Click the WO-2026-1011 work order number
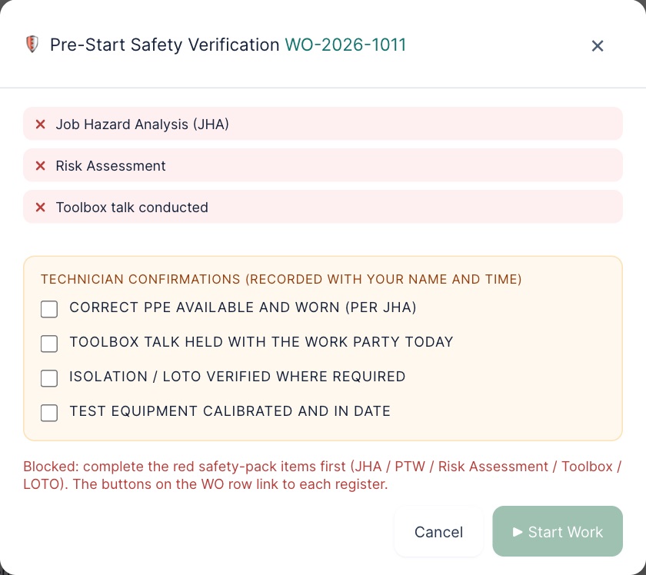 pyautogui.click(x=345, y=45)
